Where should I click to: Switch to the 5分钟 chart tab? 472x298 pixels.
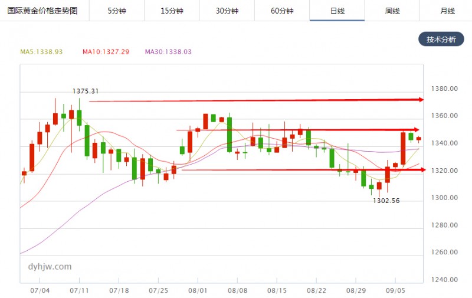117,11
